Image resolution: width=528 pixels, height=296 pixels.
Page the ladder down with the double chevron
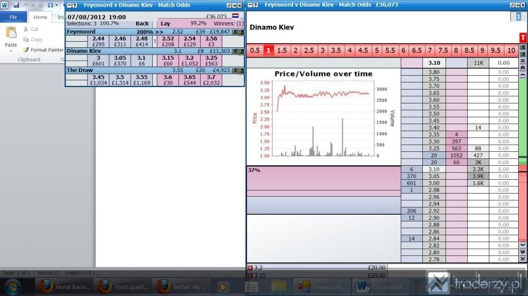523,252
